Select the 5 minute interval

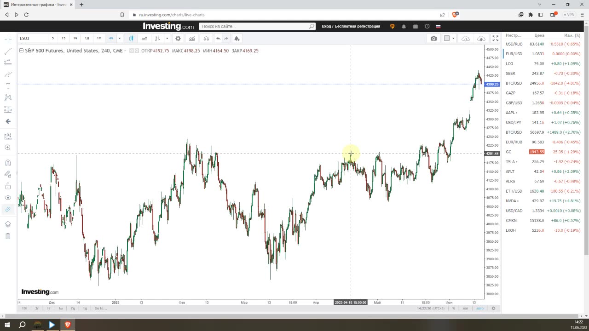click(52, 39)
